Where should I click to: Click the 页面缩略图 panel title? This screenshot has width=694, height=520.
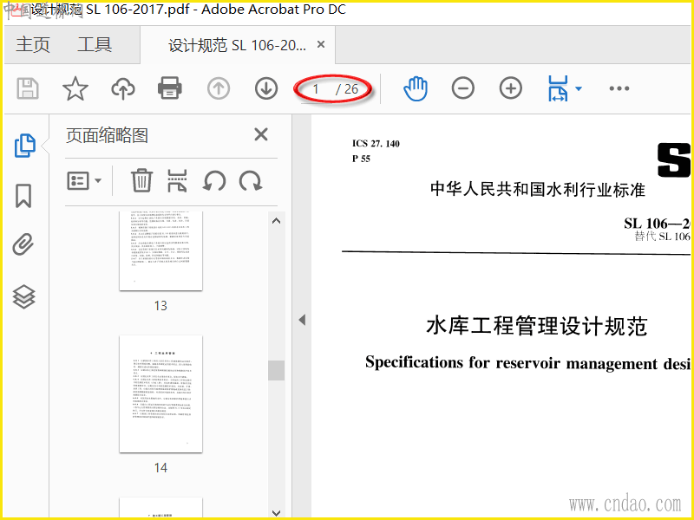point(107,135)
